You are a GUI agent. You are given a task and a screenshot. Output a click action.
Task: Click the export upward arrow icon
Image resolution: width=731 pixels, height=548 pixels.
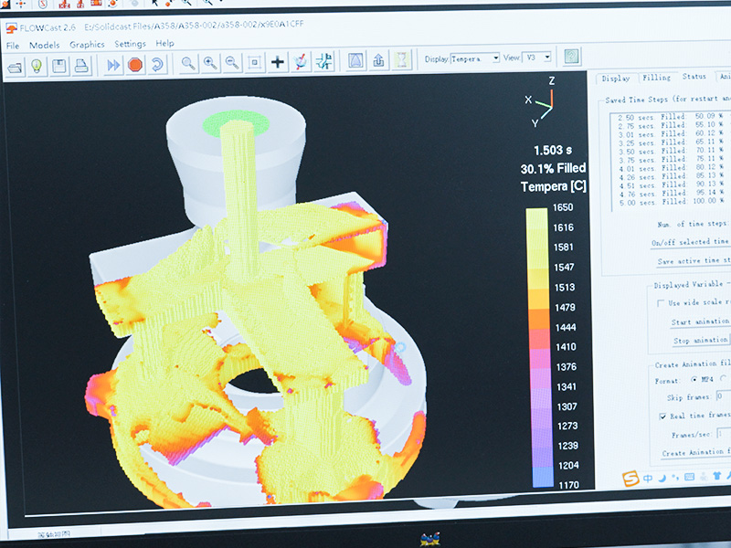click(x=378, y=59)
